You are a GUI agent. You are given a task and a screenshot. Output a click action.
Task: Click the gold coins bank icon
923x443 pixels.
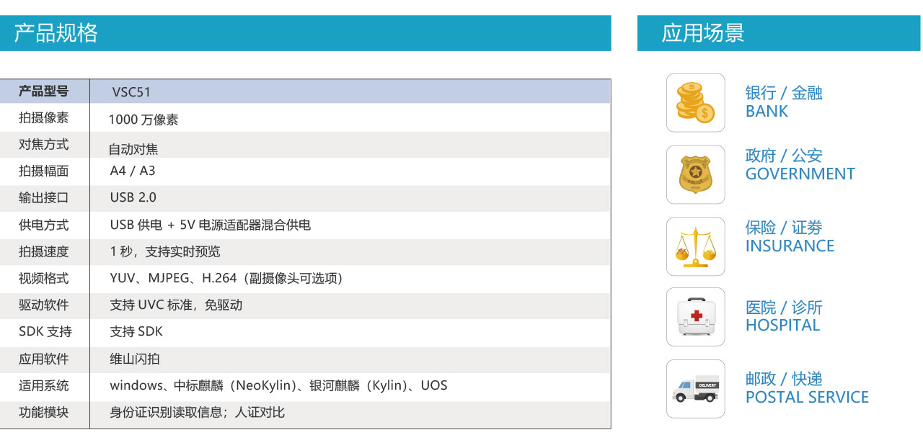tap(695, 102)
